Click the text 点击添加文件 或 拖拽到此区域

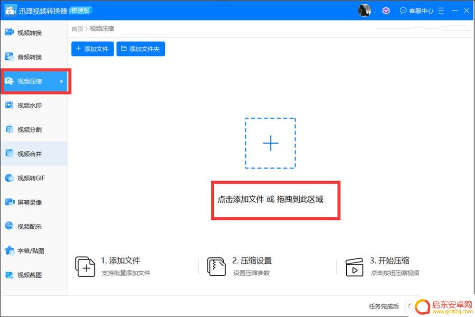270,199
